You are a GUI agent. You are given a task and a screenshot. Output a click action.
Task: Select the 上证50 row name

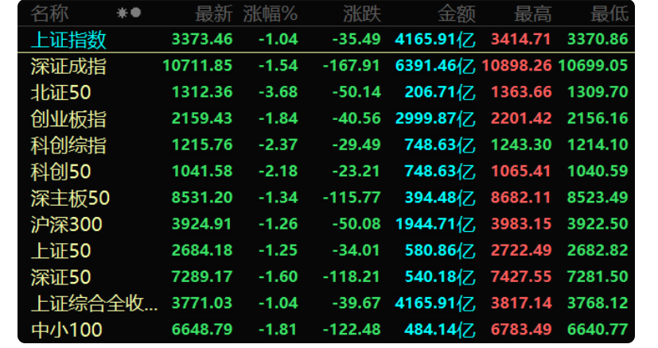pos(60,251)
